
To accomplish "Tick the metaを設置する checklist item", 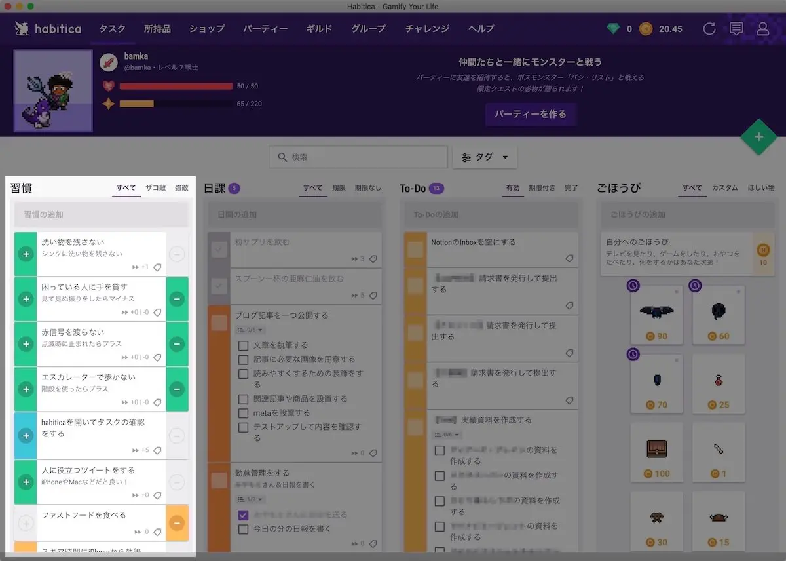I will point(243,413).
